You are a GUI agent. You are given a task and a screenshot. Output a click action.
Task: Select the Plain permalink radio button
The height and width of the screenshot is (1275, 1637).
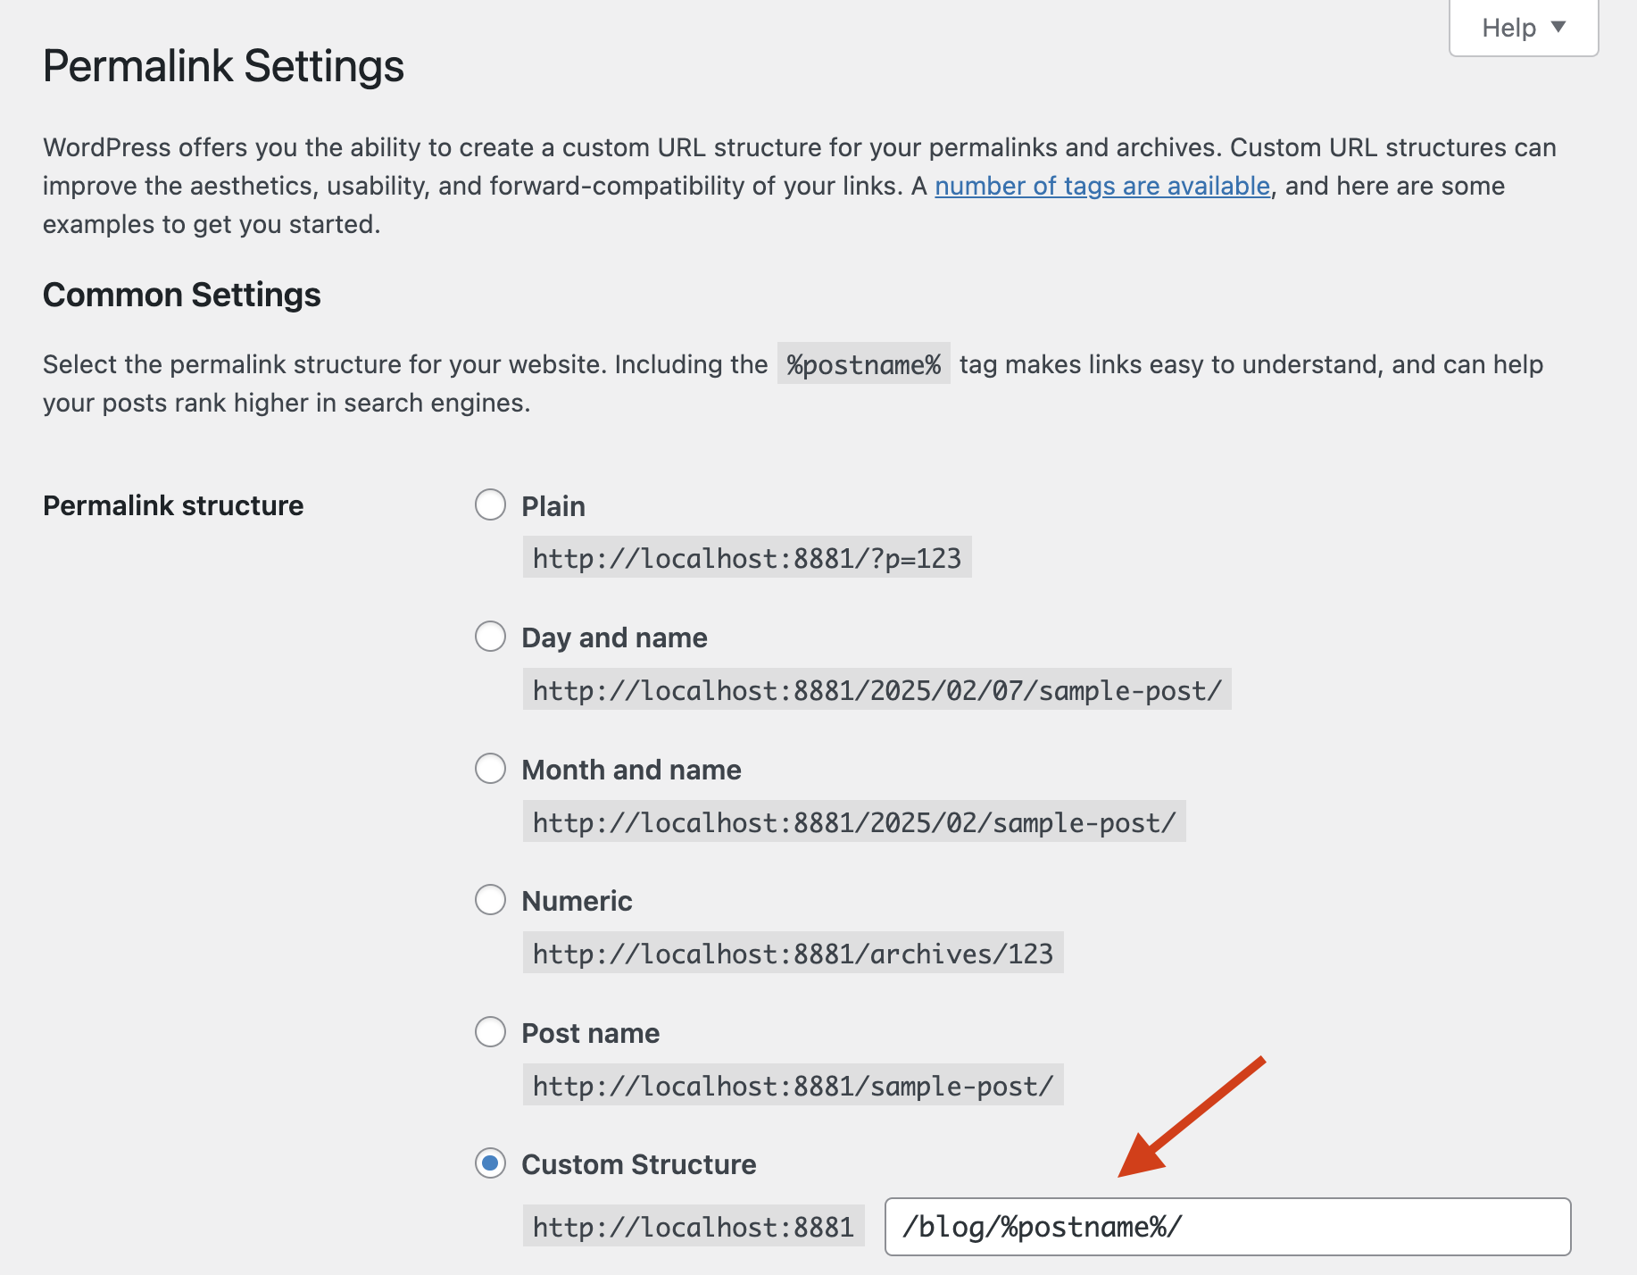490,504
